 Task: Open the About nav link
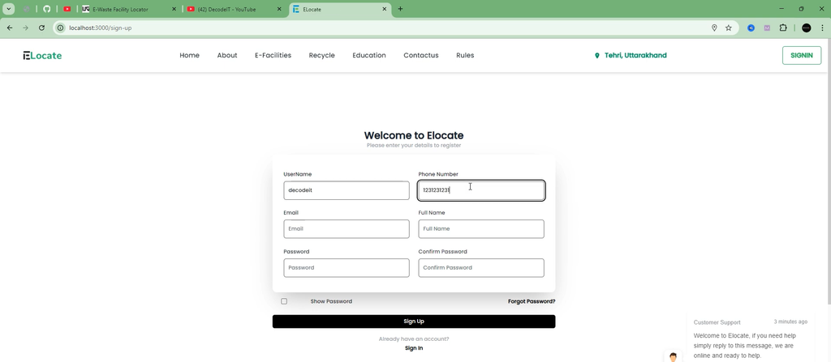point(227,56)
